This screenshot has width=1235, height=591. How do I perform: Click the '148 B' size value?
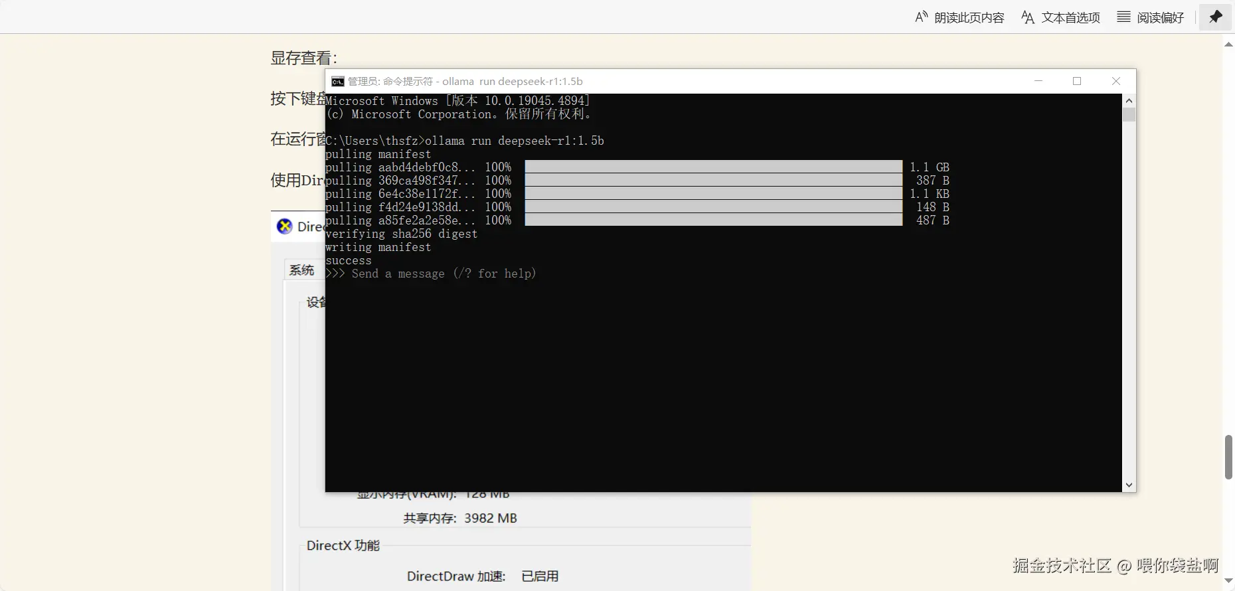pos(933,207)
